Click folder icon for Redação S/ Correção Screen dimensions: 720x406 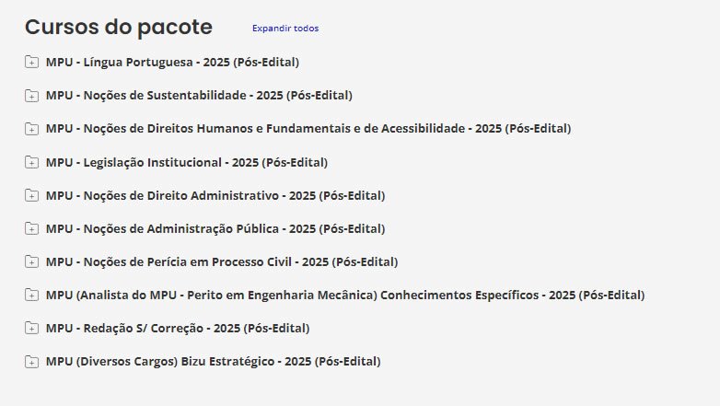[32, 329]
